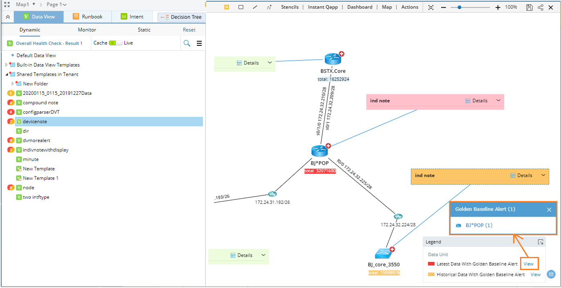This screenshot has width=561, height=288.
Task: Click the View link for Latest Data alerts
Action: [x=529, y=263]
